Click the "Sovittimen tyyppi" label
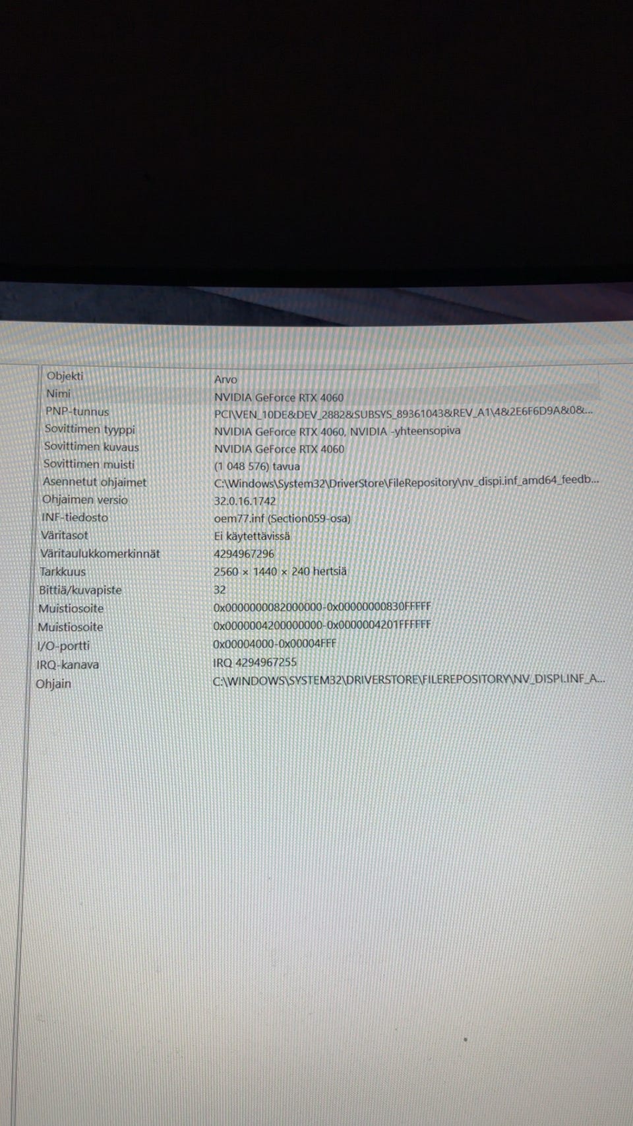This screenshot has height=1126, width=633. pos(90,429)
